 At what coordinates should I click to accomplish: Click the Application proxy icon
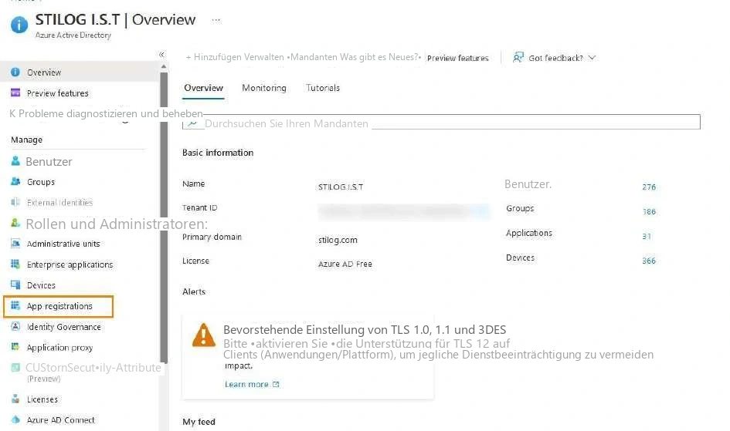click(15, 347)
